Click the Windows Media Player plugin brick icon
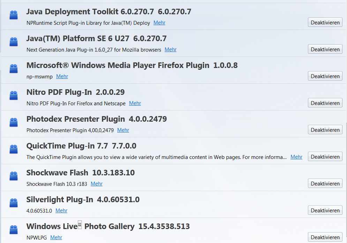Image resolution: width=347 pixels, height=243 pixels. (14, 69)
